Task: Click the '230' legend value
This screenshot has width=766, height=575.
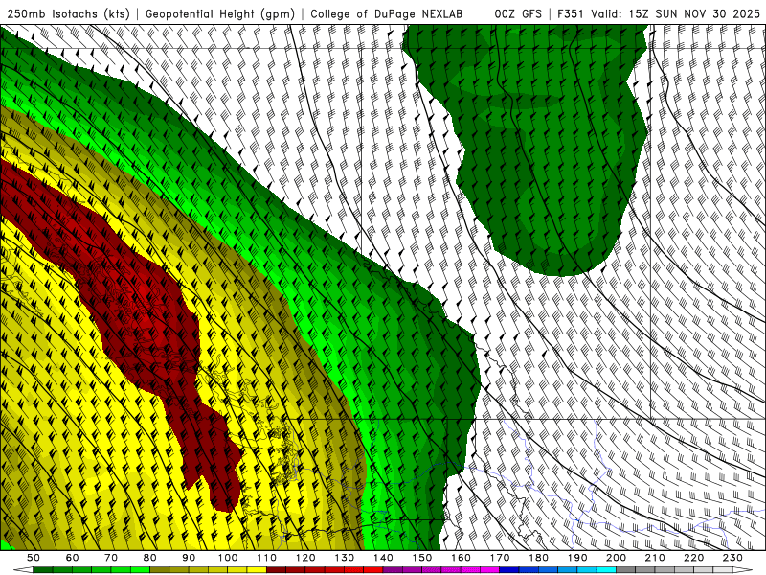Action: click(x=732, y=558)
